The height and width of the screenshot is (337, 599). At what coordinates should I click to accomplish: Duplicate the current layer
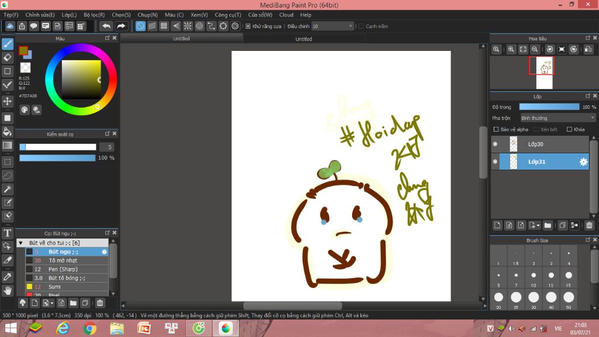point(562,225)
